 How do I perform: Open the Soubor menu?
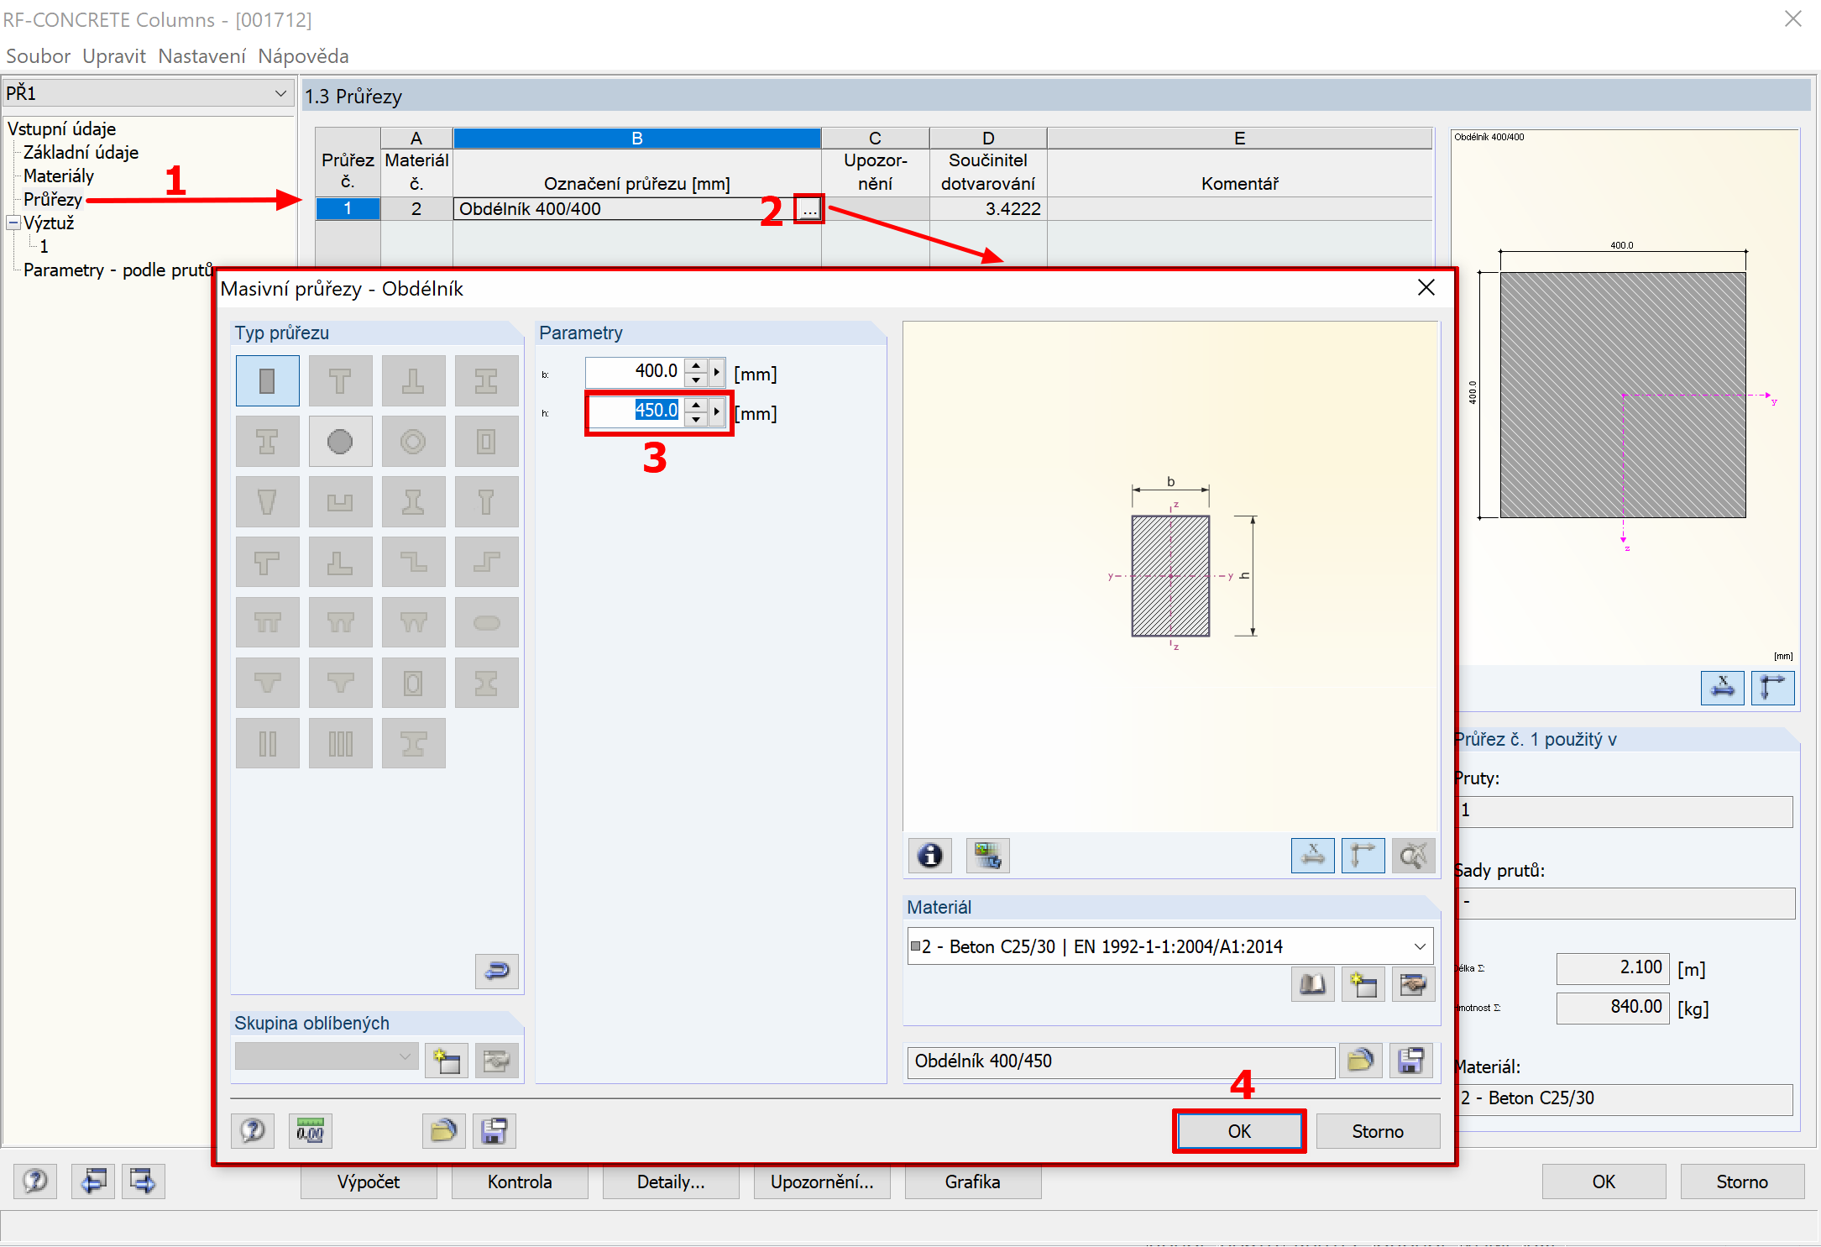point(38,56)
